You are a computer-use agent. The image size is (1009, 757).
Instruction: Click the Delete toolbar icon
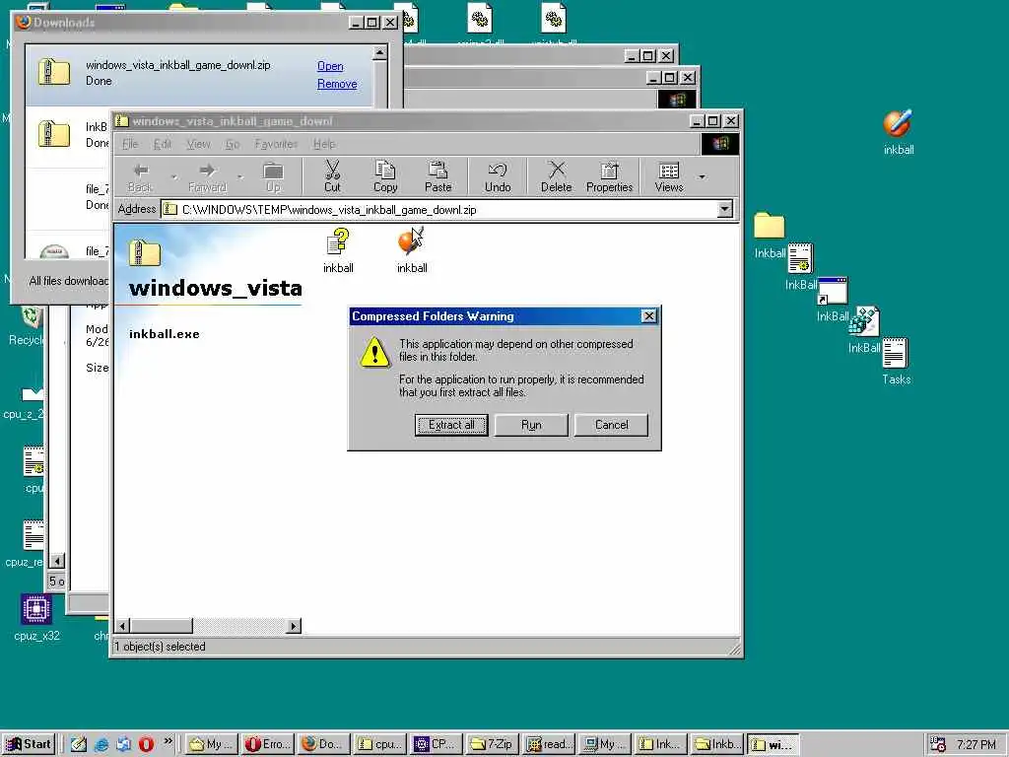pos(556,175)
